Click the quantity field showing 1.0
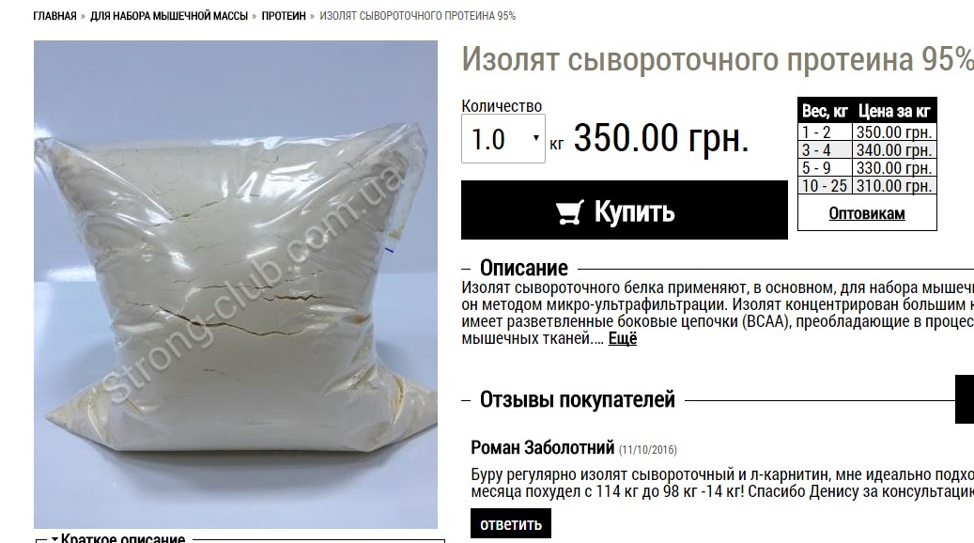Screen dimensions: 974x543 tap(503, 138)
